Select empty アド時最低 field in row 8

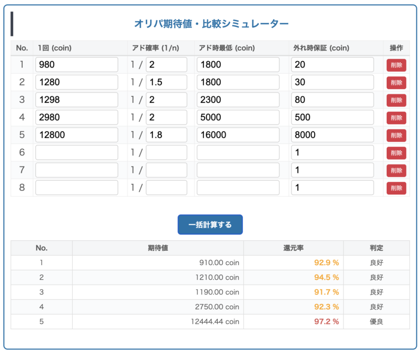[238, 188]
